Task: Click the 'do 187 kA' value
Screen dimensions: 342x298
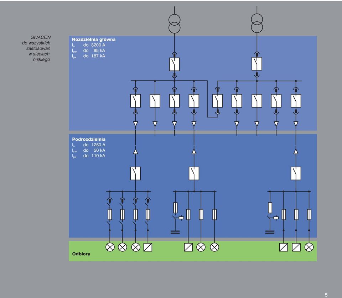Action: click(x=94, y=56)
